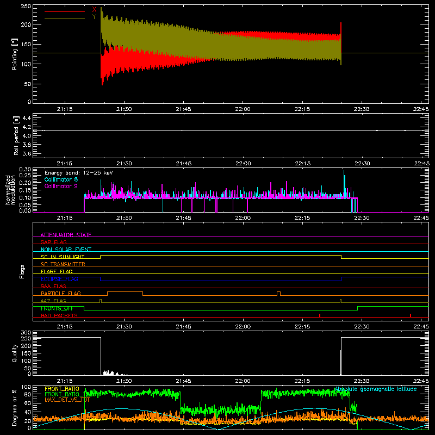The height and width of the screenshot is (435, 435).
Task: Click the cyan Collimator 8 spike near 22:25
Action: point(344,183)
